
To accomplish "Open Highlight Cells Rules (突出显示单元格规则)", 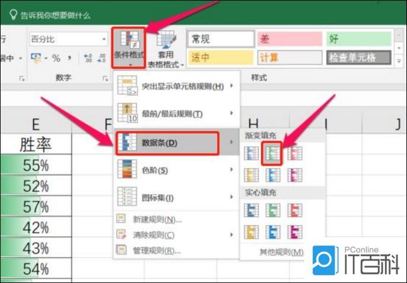I will click(176, 85).
